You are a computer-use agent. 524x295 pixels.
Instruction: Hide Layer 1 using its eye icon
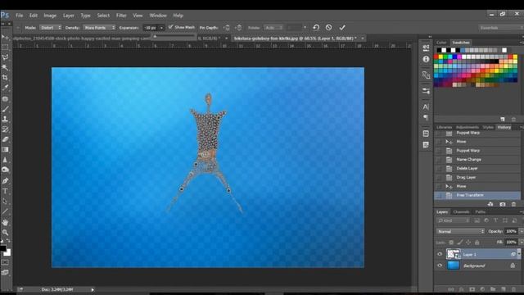[440, 254]
